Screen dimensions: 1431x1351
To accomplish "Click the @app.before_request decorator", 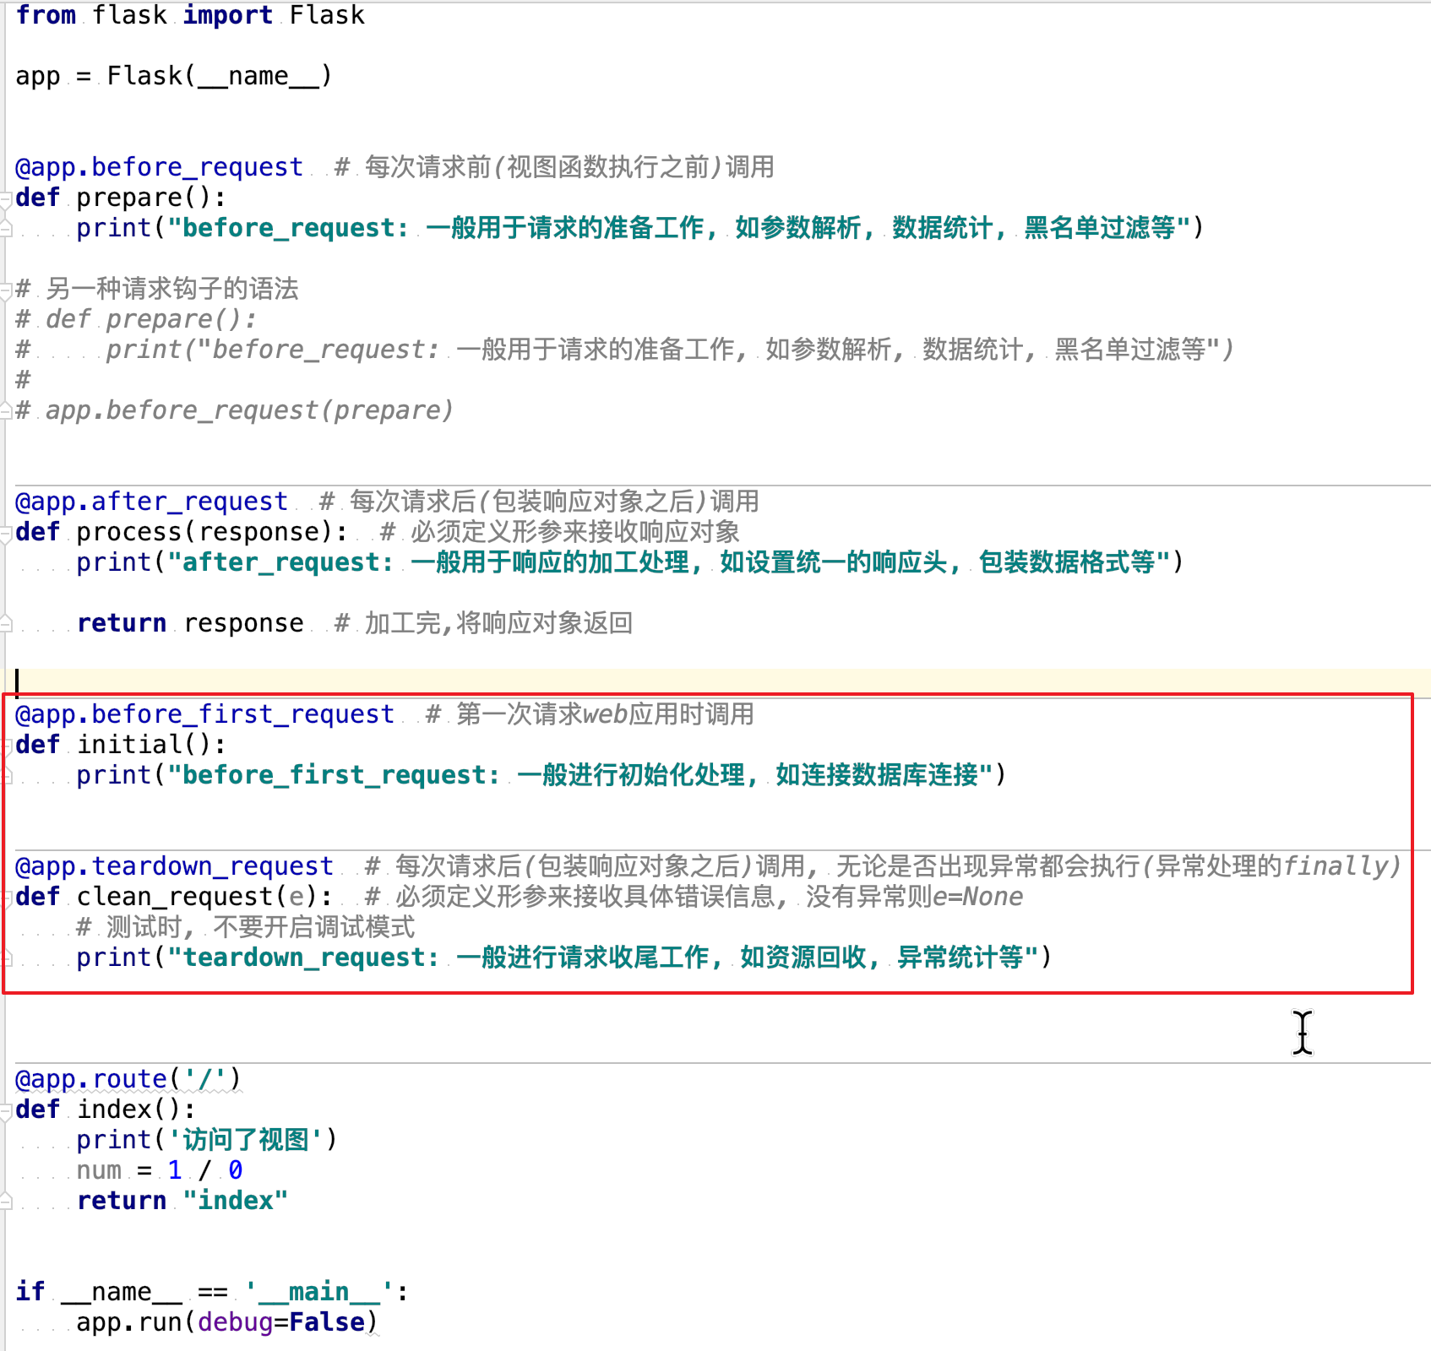I will pyautogui.click(x=159, y=167).
